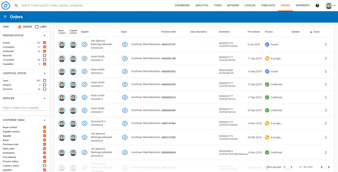Sort by the Updated column header
Screen dimensions: 338x172
click(x=295, y=32)
